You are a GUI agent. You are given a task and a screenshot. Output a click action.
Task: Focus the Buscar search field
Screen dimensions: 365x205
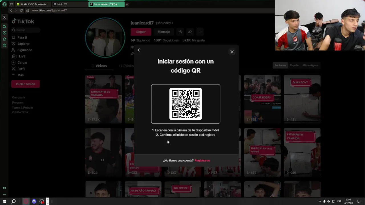coord(26,30)
